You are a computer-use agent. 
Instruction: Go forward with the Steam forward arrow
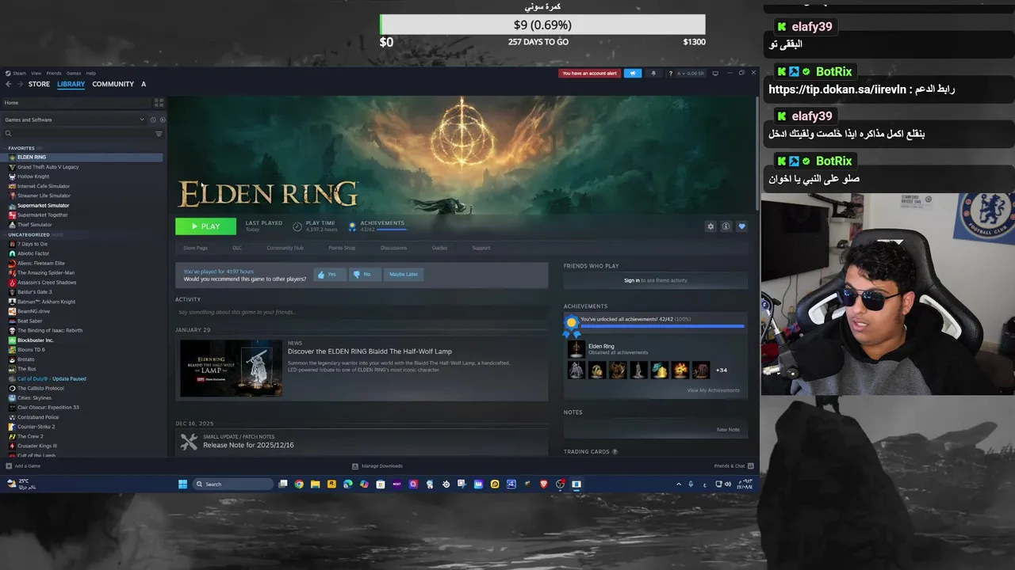[x=20, y=84]
